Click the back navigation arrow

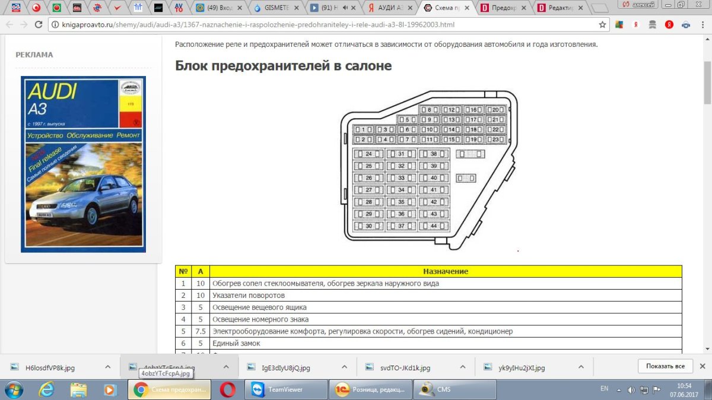coord(10,25)
